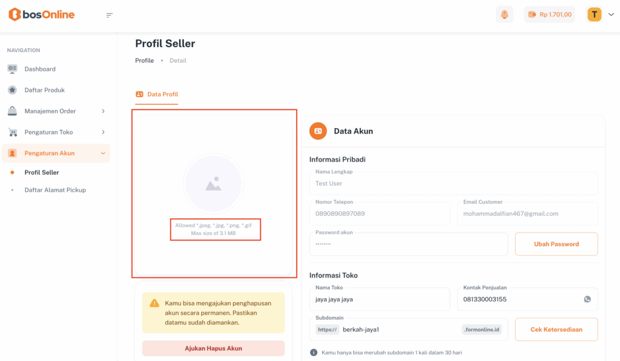Click the wallet balance Rp 1.701,00
Viewport: 620px width, 361px height.
(549, 15)
